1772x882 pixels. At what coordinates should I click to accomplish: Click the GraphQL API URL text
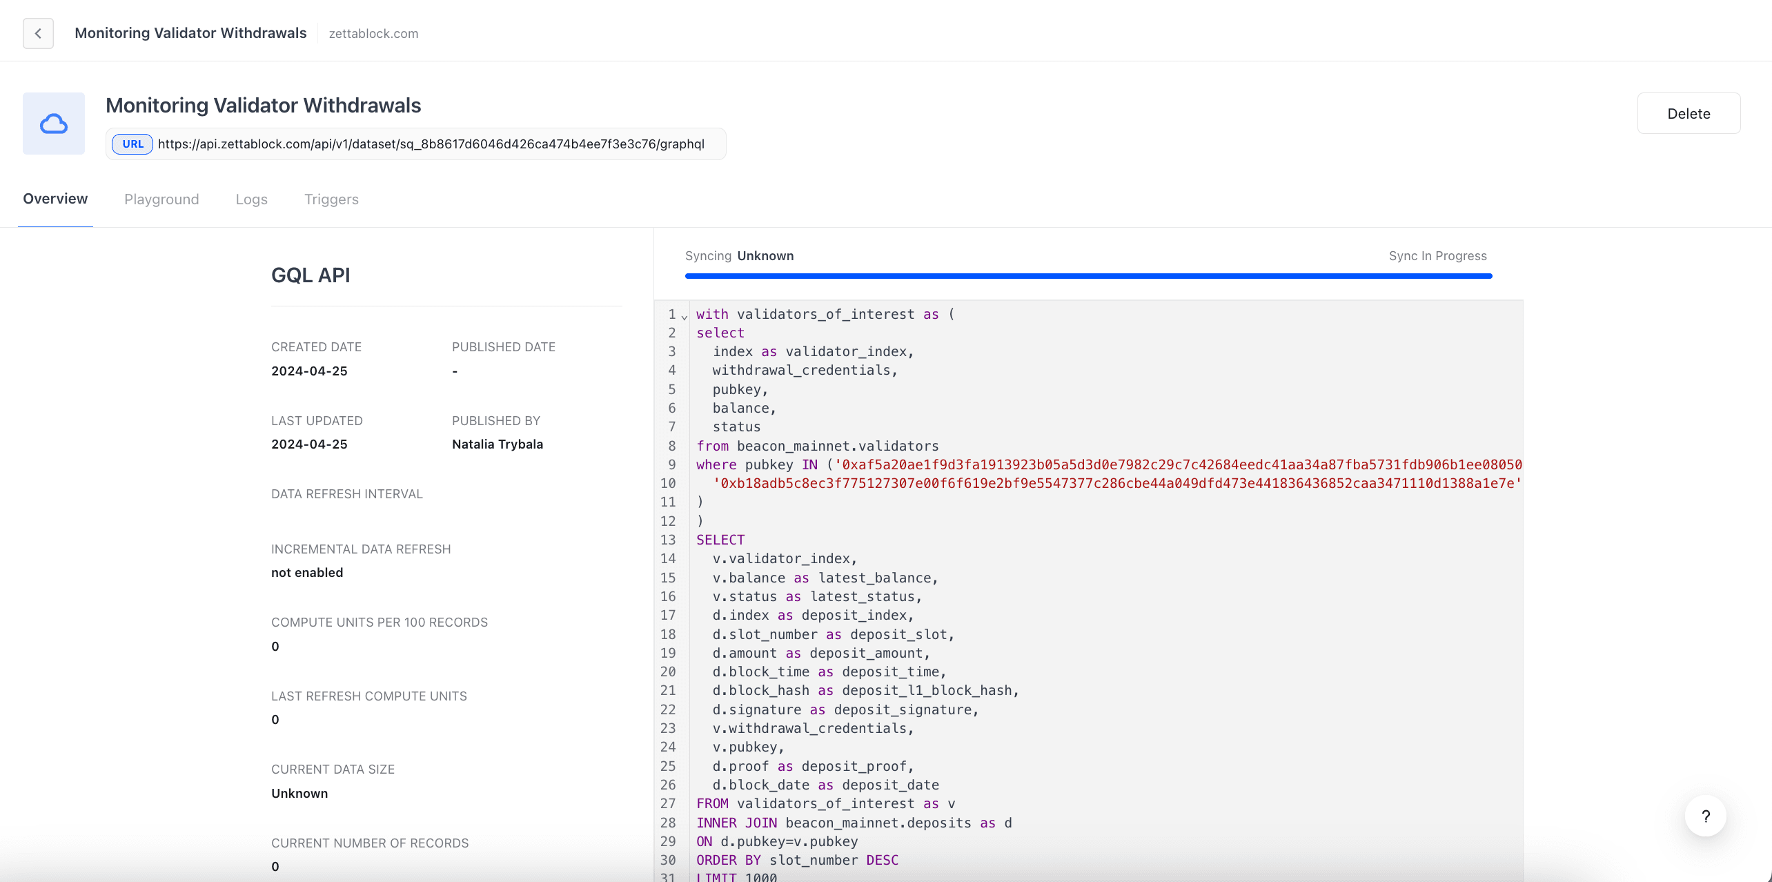pyautogui.click(x=431, y=144)
